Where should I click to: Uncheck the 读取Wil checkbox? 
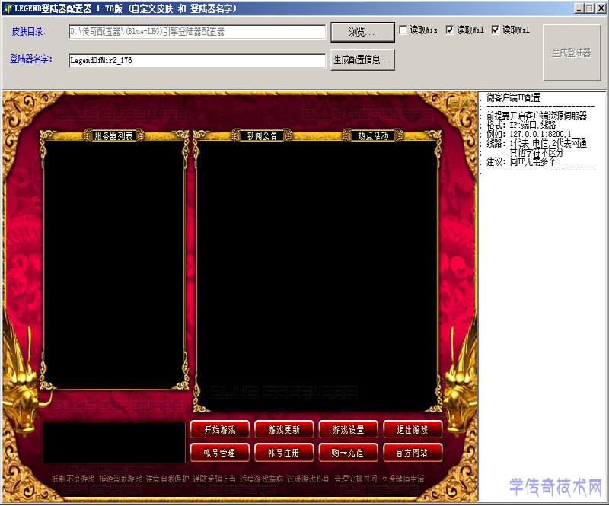coord(449,30)
